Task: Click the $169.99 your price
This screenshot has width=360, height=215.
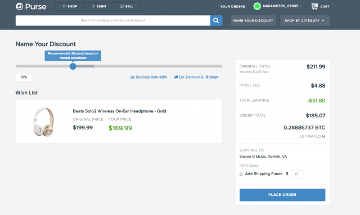Action: [x=120, y=128]
